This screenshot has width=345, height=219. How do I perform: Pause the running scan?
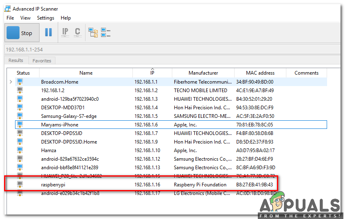tap(48, 33)
